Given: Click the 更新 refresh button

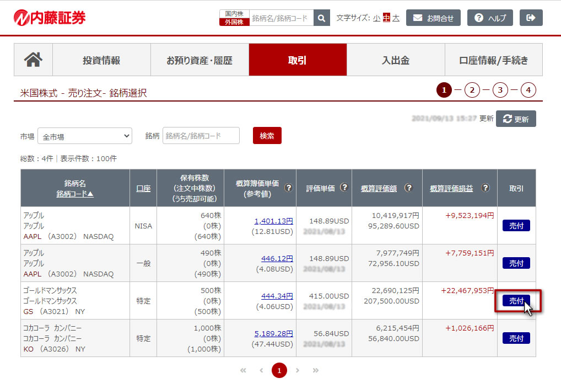Looking at the screenshot, I should tap(516, 119).
